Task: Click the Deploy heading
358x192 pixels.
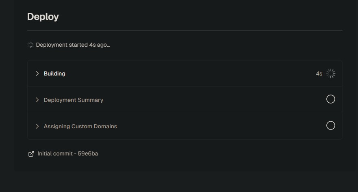Action: (x=43, y=17)
